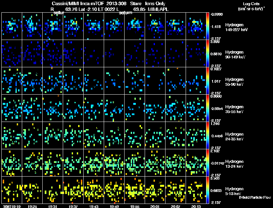
Task: Open the 149-227 keV image panel at 20:13
Action: point(196,26)
